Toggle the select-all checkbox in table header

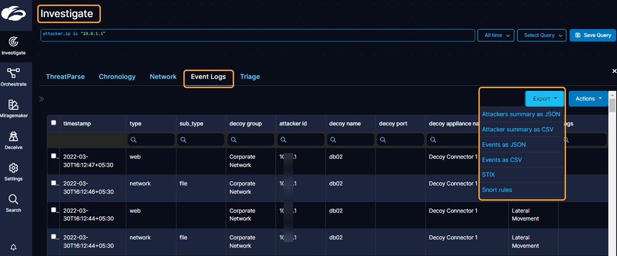pyautogui.click(x=53, y=123)
